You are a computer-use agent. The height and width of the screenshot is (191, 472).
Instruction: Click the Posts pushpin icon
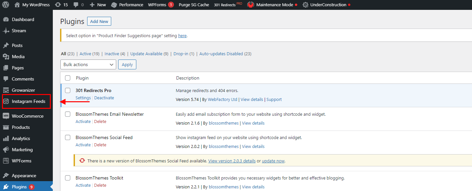[x=6, y=45]
